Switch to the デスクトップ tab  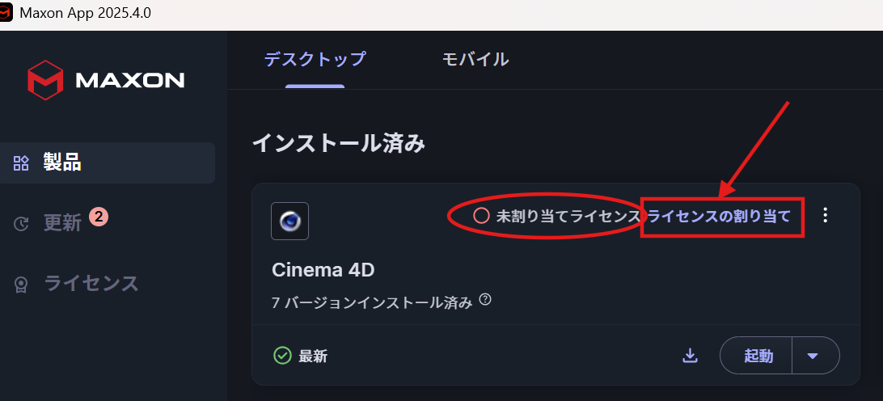pyautogui.click(x=315, y=59)
